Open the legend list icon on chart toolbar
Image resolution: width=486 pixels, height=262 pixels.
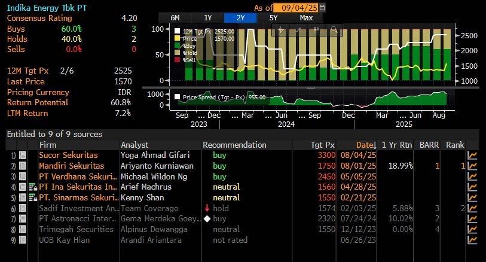pyautogui.click(x=316, y=30)
